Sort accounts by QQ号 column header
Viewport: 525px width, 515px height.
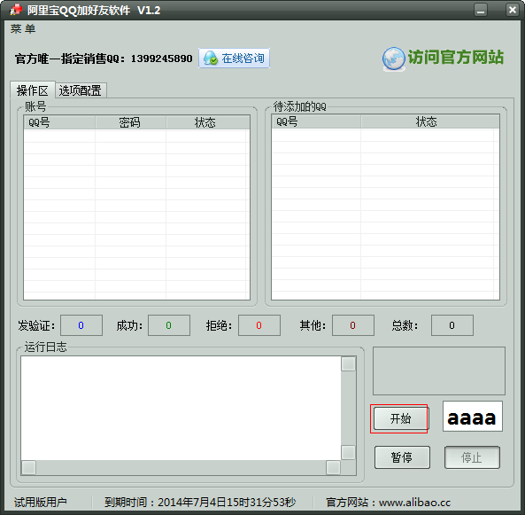click(59, 122)
